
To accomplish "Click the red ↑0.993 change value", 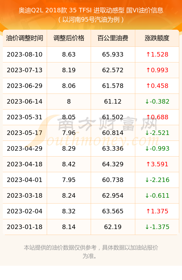I will [x=157, y=70].
